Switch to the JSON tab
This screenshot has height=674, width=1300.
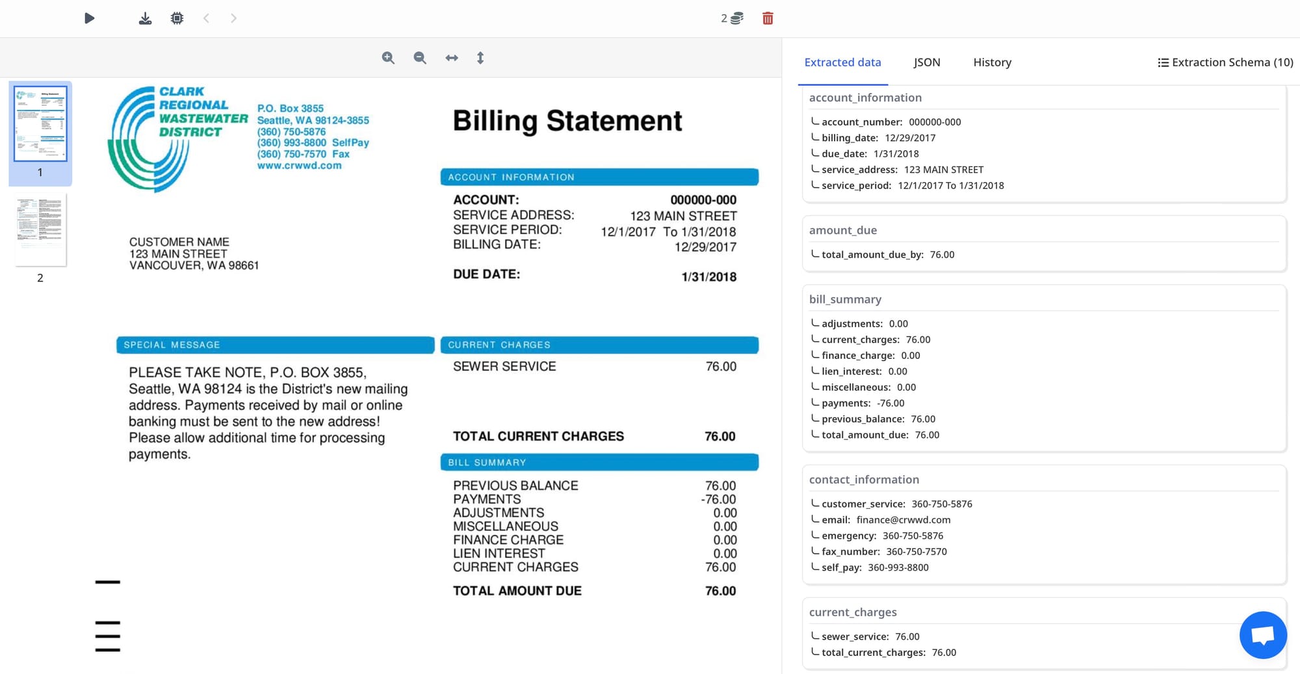(x=926, y=62)
